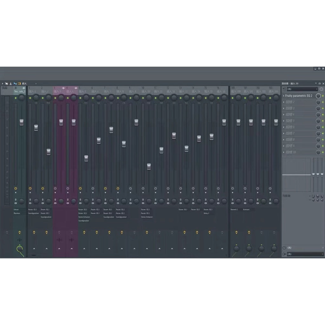Click the audio input icon beside the (无) field
Viewport: 325px width, 325px height.
(x=284, y=89)
